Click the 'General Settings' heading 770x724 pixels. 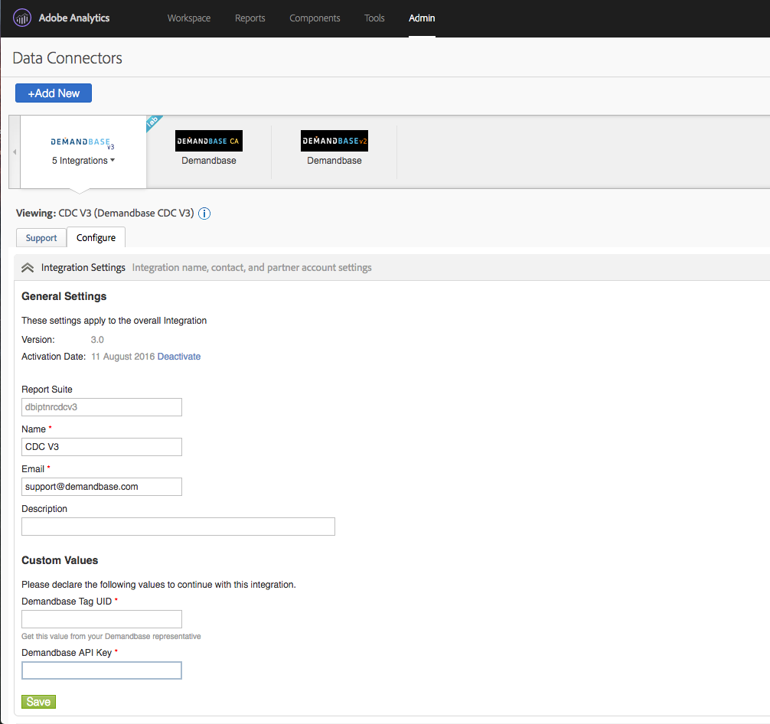64,297
